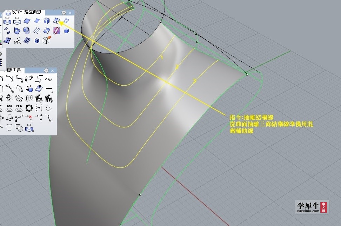Click the solid blue cube icon
Screen dimensions: 341x226
tap(66, 31)
